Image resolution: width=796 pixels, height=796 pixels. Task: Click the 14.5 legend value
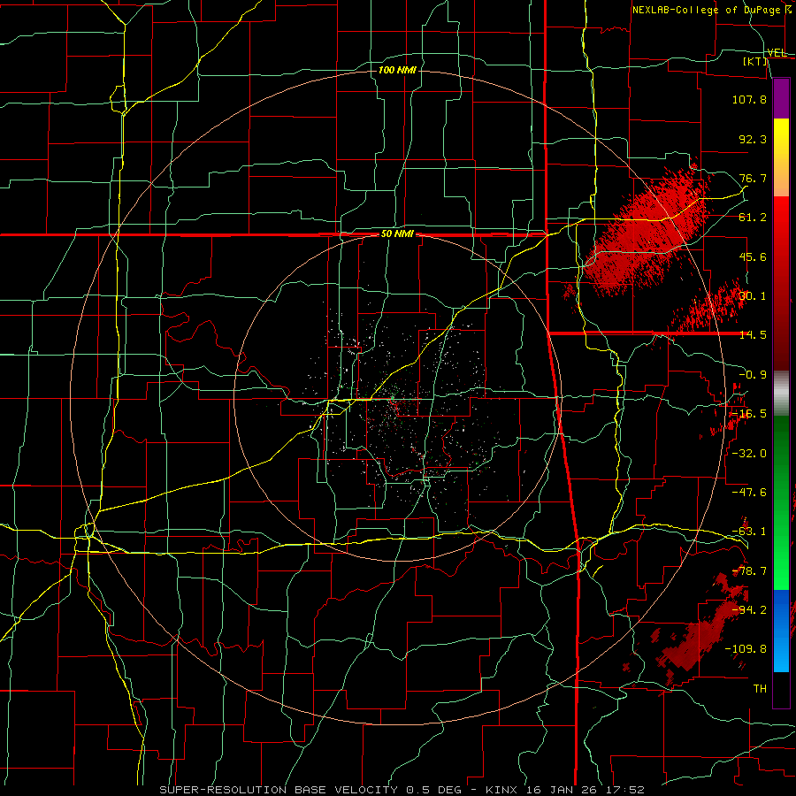tap(753, 335)
